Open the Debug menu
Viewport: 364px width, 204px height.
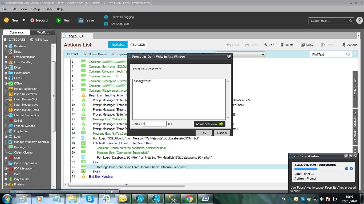[x=35, y=9]
